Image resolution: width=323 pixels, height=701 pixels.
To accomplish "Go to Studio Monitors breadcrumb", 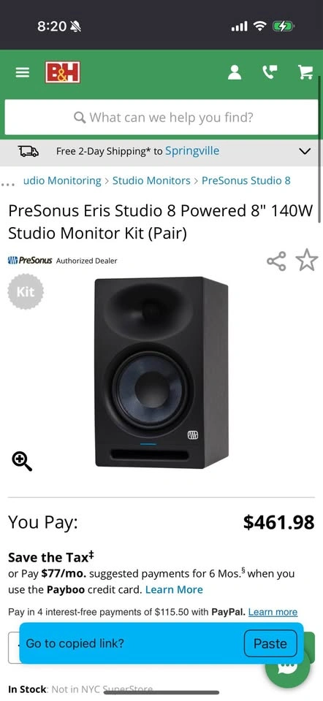I will point(151,180).
